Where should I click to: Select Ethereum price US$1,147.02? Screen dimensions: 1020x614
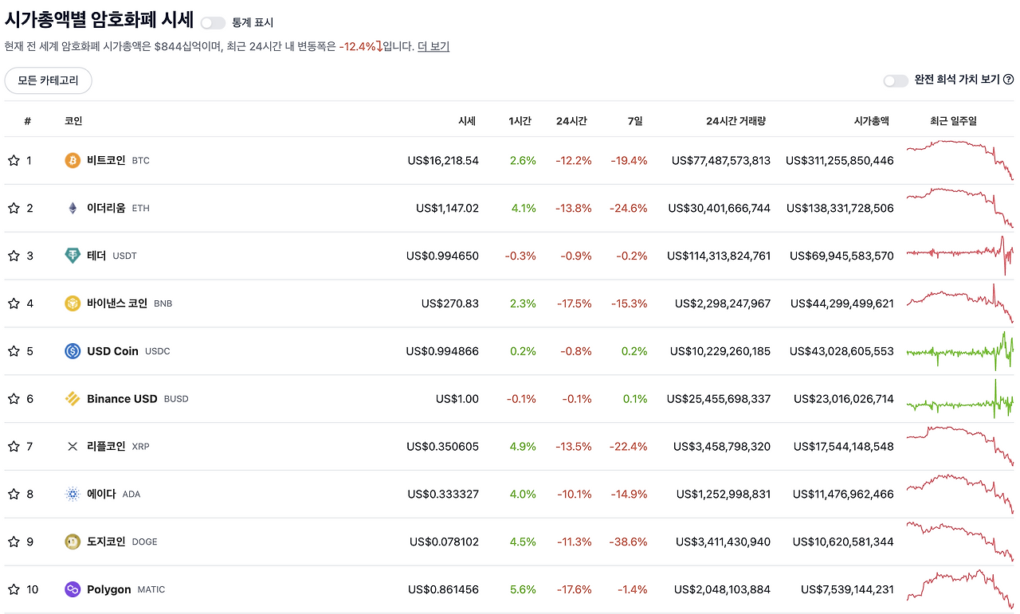click(x=447, y=208)
